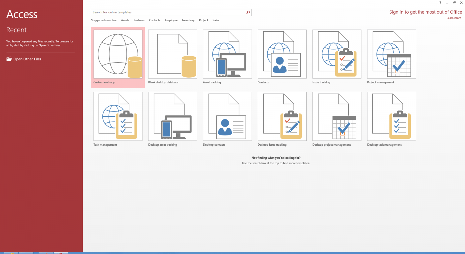
Task: Search suggested term Project
Action: (x=203, y=20)
